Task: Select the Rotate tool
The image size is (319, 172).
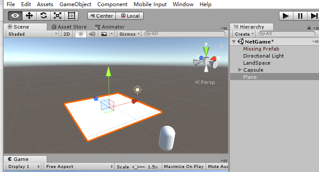Action: [x=43, y=16]
